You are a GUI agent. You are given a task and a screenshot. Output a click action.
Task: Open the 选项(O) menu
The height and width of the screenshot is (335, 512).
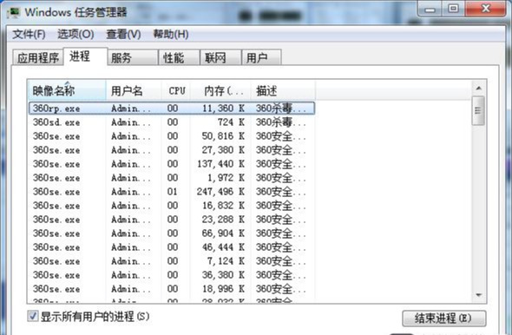[x=75, y=34]
